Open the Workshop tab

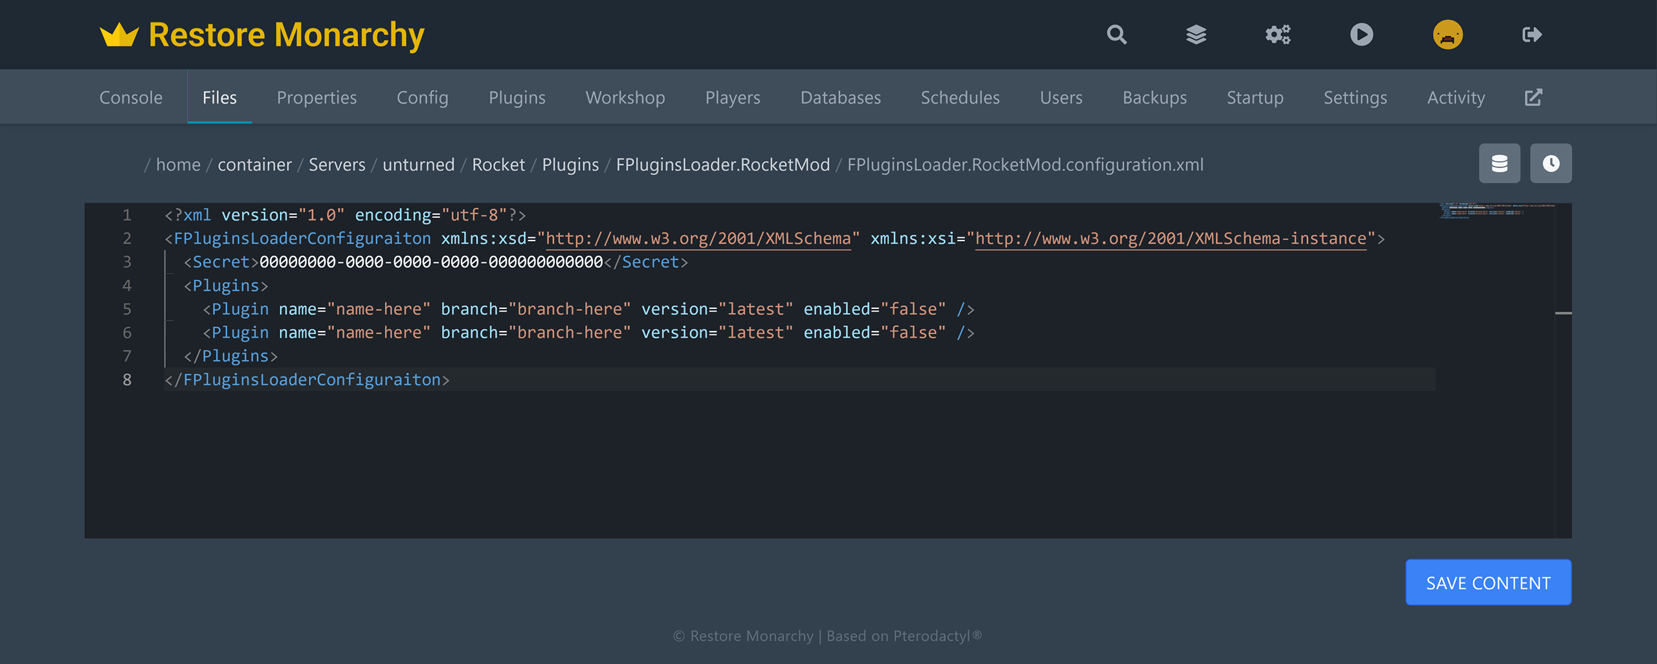625,97
